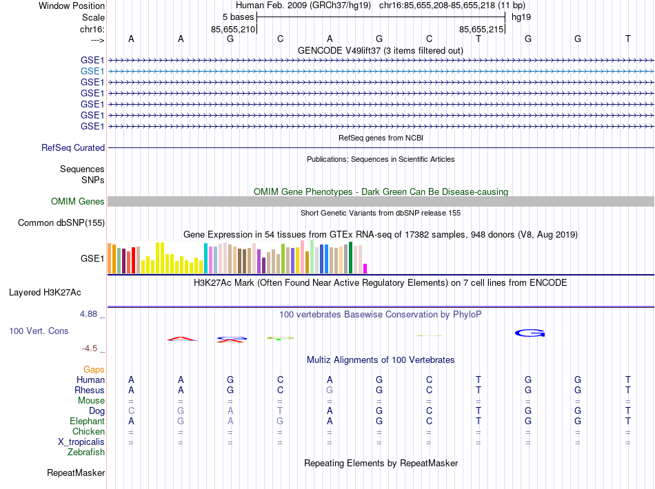Click the OMIM Genes label

[x=78, y=202]
